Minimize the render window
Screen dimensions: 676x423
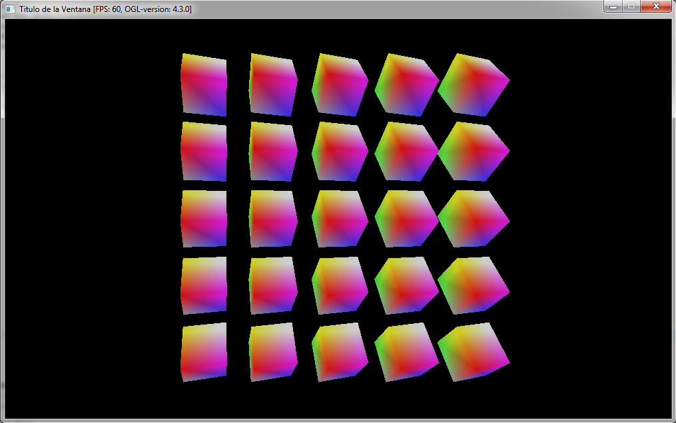[613, 7]
